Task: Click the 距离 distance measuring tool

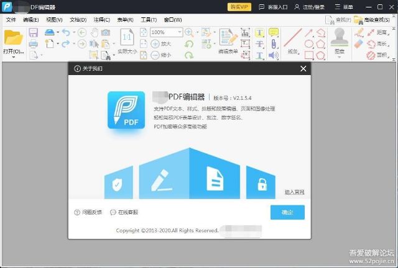Action: 377,32
